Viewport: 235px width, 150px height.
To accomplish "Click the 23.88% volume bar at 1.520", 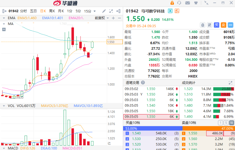I will click(223, 89).
